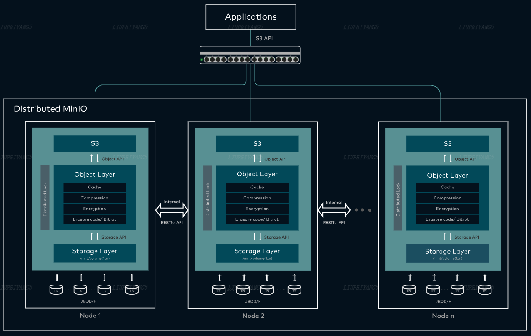531x336 pixels.
Task: Click the Object API up-down arrows in Node n
Action: (447, 158)
